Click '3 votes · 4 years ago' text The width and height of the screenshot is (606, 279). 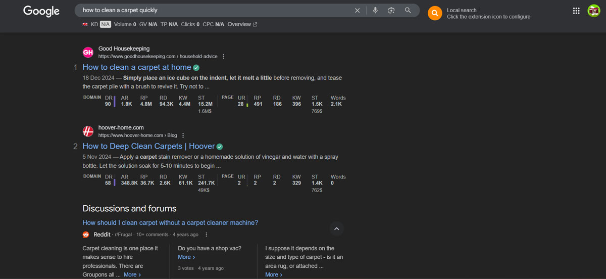tap(200, 268)
